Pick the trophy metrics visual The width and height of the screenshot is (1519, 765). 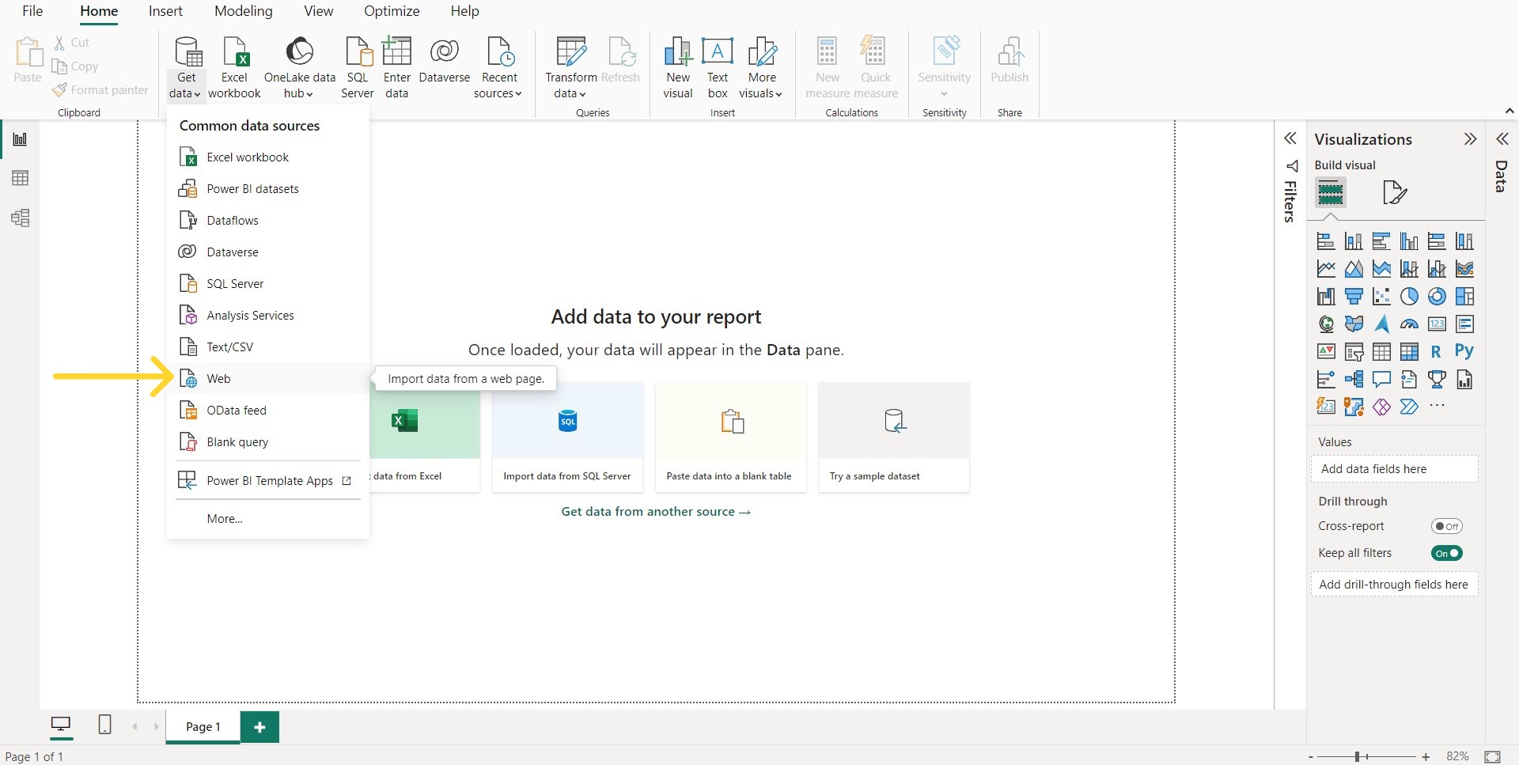1437,380
